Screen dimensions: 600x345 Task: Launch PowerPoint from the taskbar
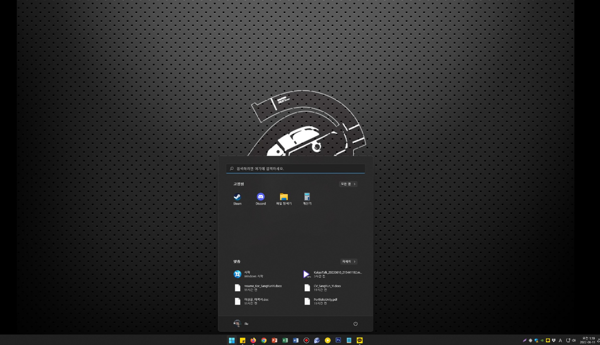pos(274,340)
